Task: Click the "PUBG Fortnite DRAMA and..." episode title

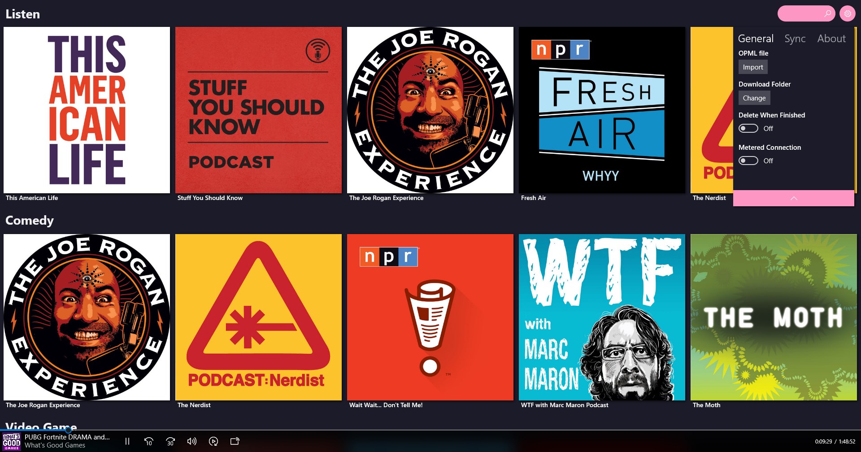Action: 67,437
